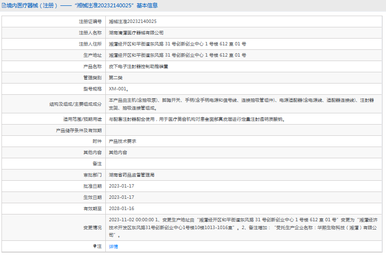Click the 有效期至 row label
Image resolution: width=386 pixels, height=256 pixels.
point(92,209)
